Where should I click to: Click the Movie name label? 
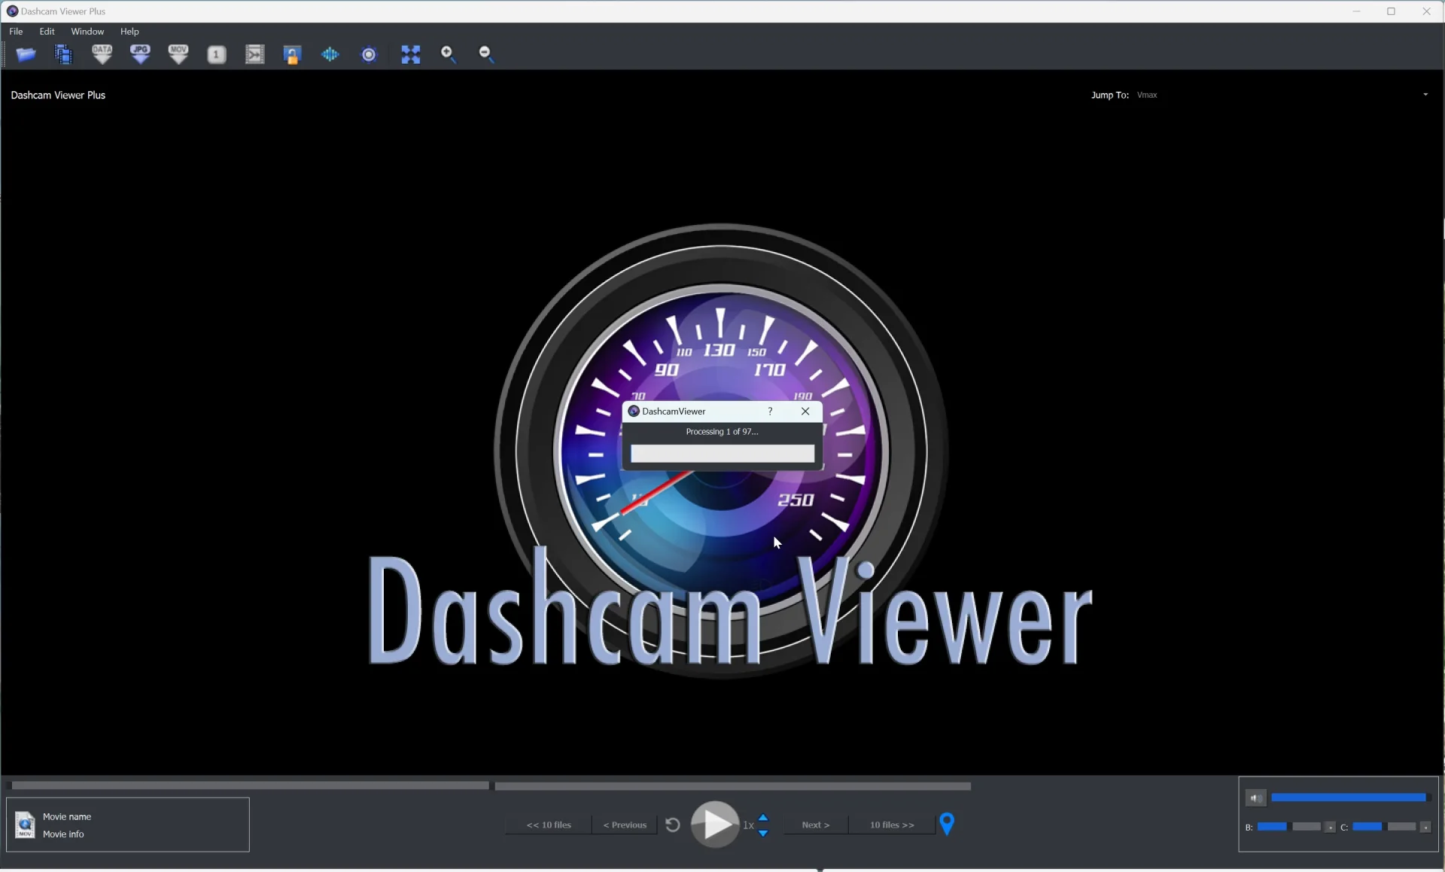point(67,816)
